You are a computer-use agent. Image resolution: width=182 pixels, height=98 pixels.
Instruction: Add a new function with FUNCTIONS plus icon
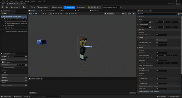(26, 65)
